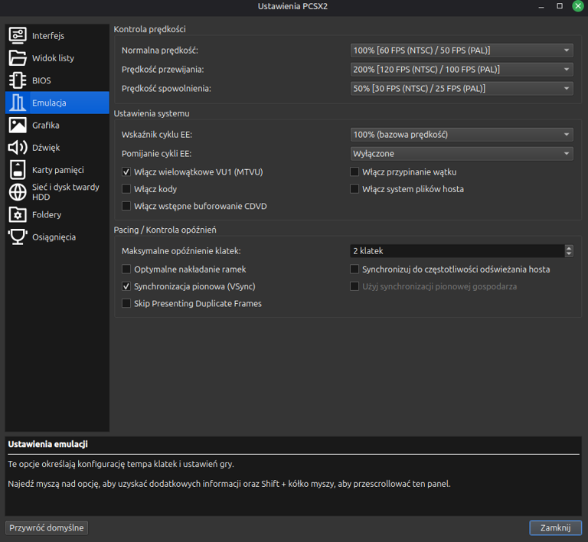
Task: Click the globe icon for Sieć i dysk twardy
Action: pyautogui.click(x=18, y=192)
